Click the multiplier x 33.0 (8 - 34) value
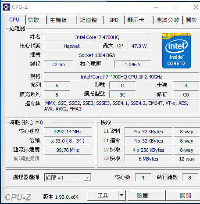200x204 pixels. 68,141
